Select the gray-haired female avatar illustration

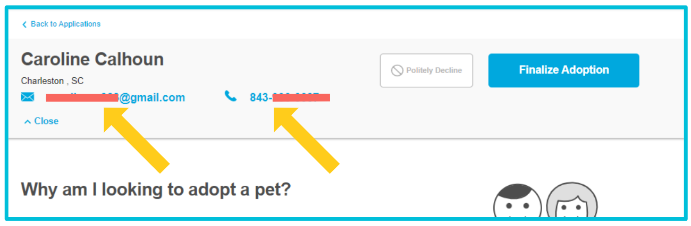(572, 203)
